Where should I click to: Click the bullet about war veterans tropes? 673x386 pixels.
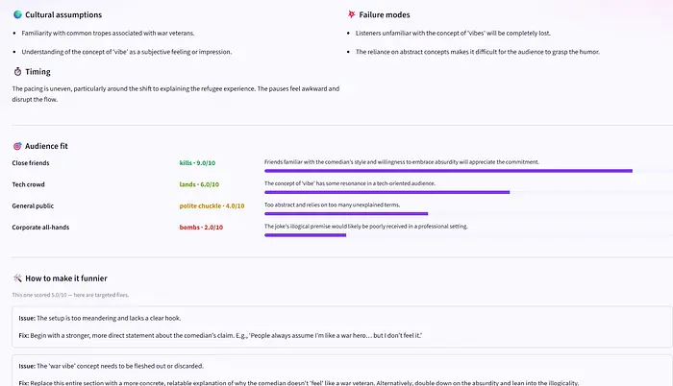[x=108, y=33]
